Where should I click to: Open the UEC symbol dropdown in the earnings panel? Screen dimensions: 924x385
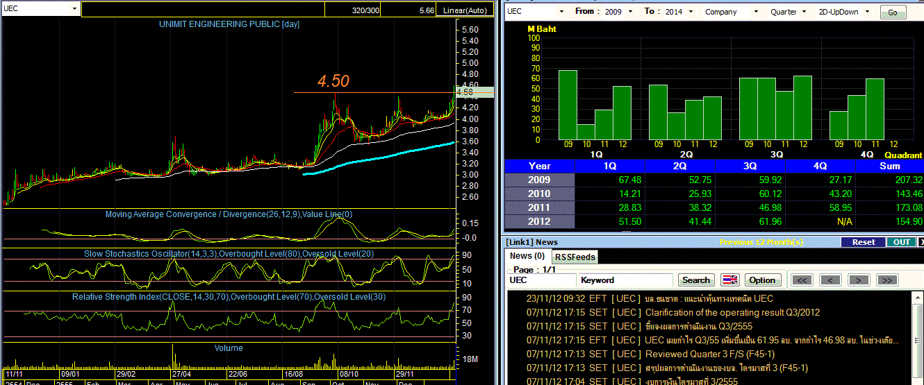[x=562, y=12]
